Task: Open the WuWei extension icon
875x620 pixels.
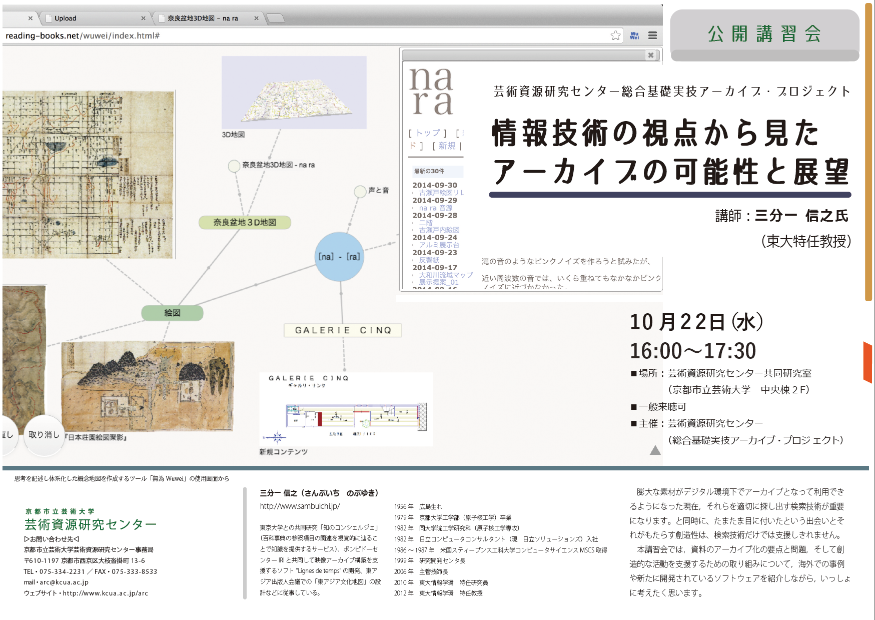Action: coord(634,36)
